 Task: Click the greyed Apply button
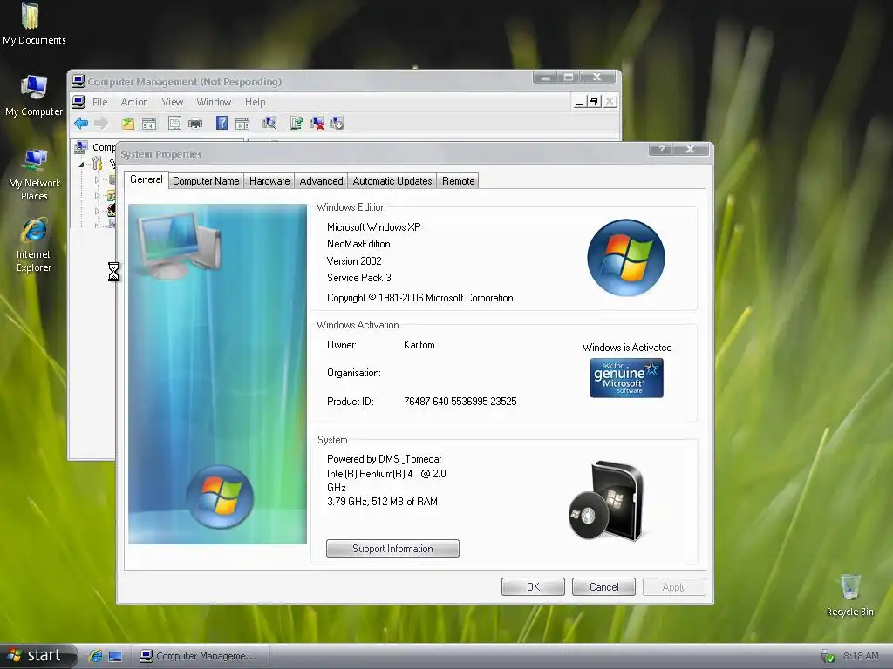[674, 586]
